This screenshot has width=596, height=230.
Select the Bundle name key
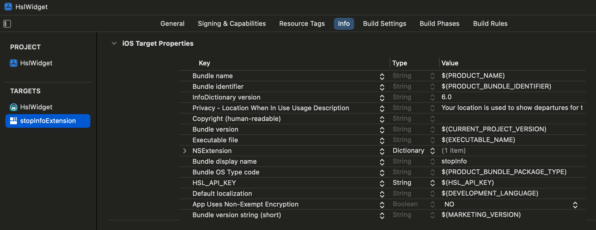212,76
